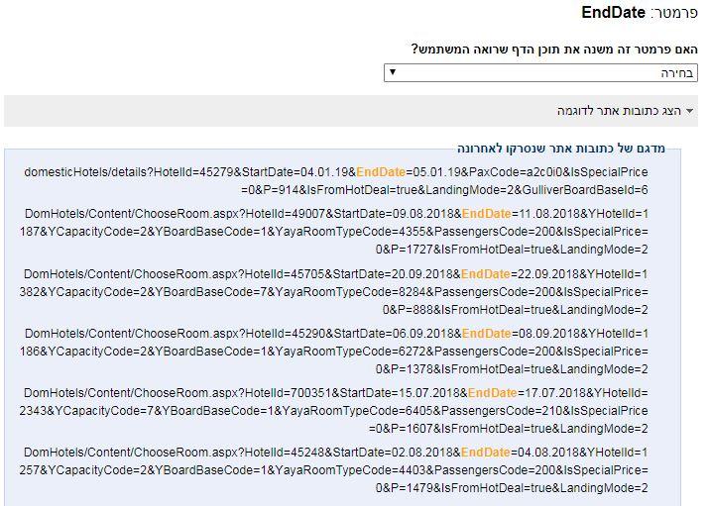Click the sample URL with HotelId=45705
The width and height of the screenshot is (710, 506).
click(334, 292)
